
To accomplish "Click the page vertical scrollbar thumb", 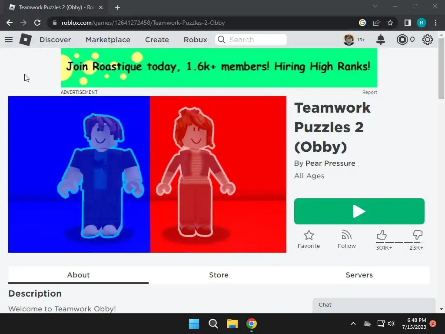I will 441,68.
